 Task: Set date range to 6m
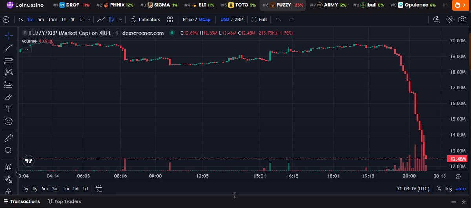[45, 189]
